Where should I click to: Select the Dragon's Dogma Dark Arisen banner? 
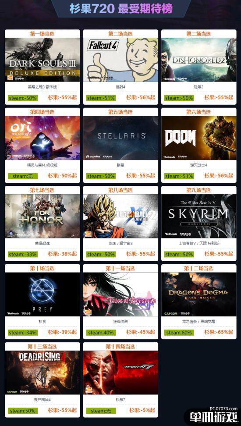(199, 295)
